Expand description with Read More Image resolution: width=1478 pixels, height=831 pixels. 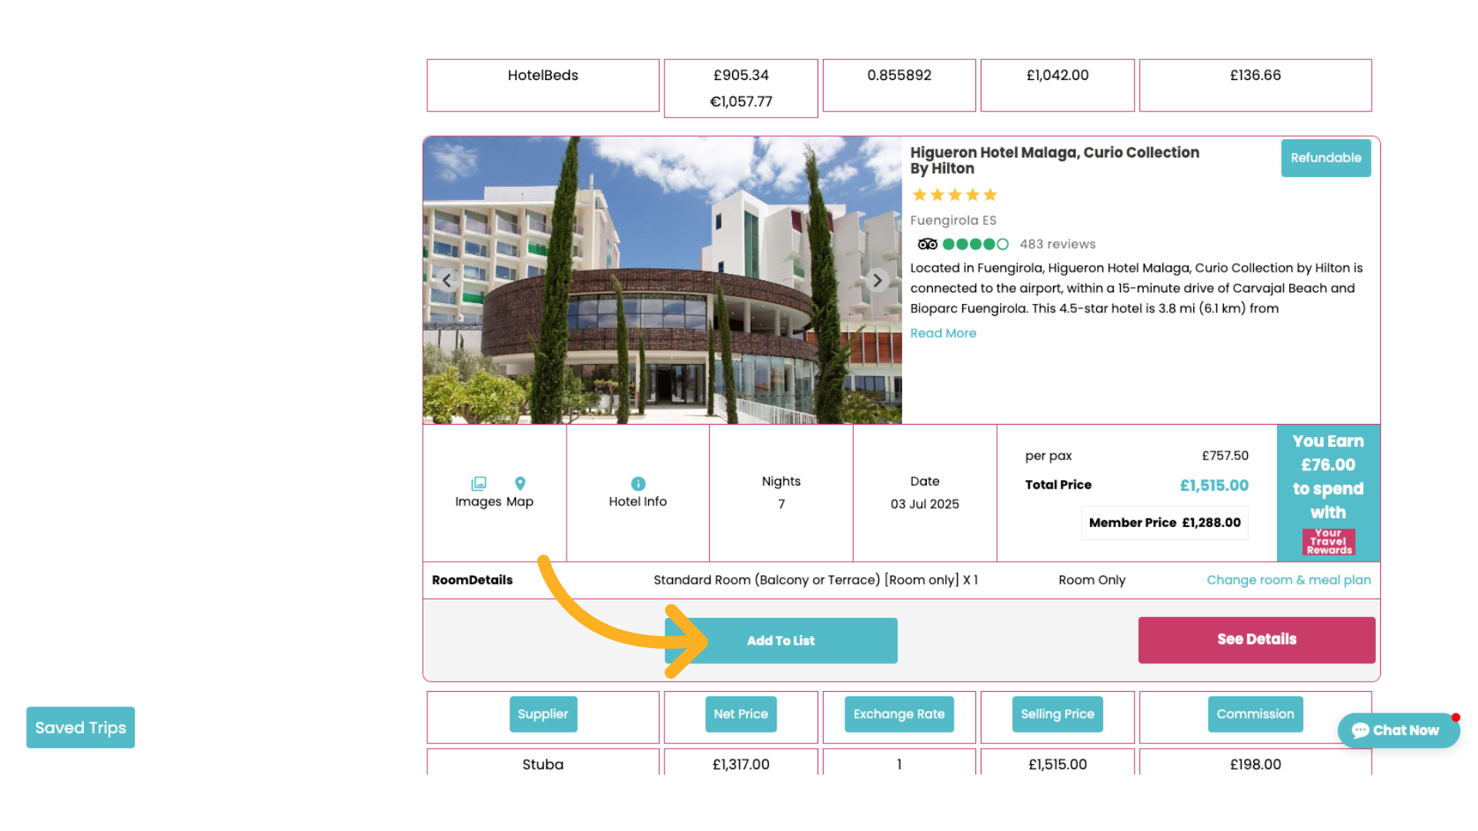(943, 333)
